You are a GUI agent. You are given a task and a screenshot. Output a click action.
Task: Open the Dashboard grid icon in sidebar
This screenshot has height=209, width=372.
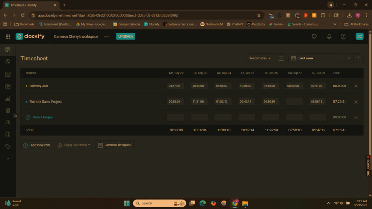click(x=7, y=86)
